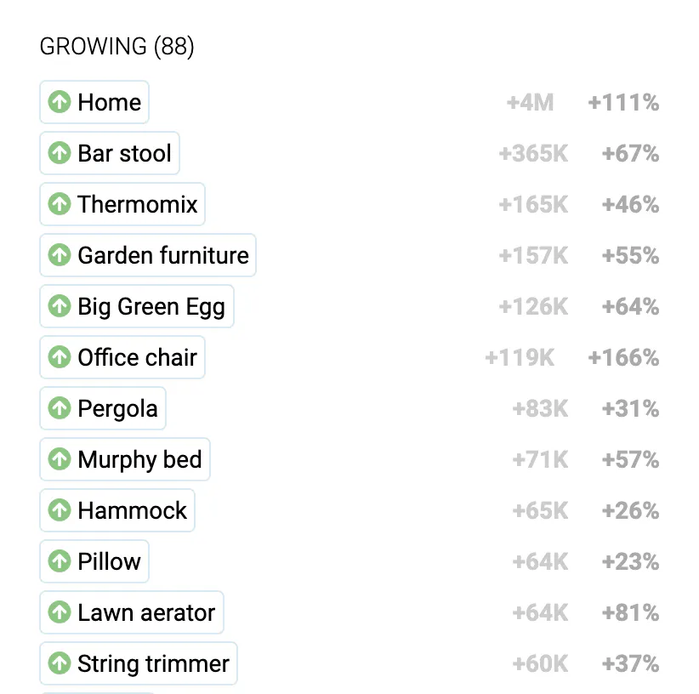Click the +365K volume for Bar stool
Screen dimensions: 699x694
pyautogui.click(x=533, y=153)
